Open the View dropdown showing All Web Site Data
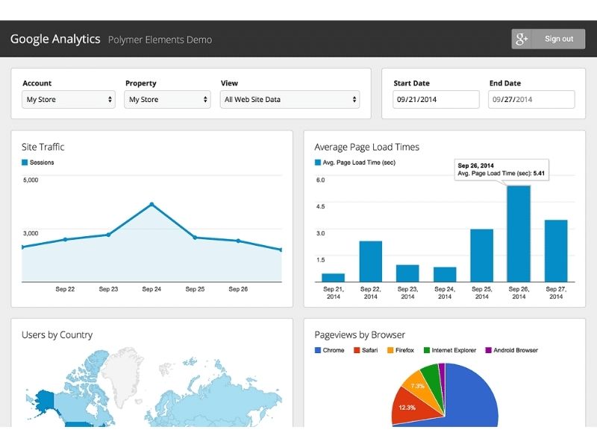The height and width of the screenshot is (447, 597). tap(290, 100)
